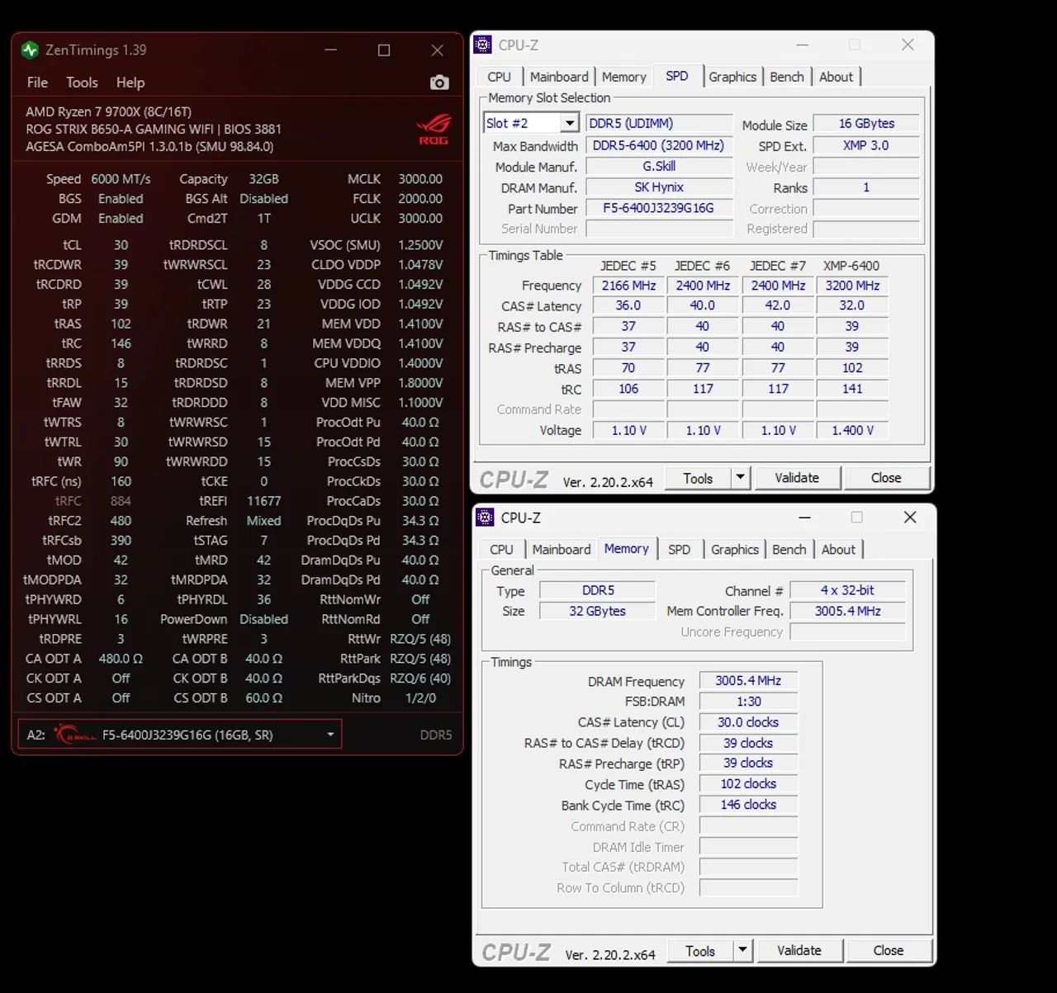The height and width of the screenshot is (993, 1057).
Task: Click the ZenTimings app logo icon
Action: point(31,50)
